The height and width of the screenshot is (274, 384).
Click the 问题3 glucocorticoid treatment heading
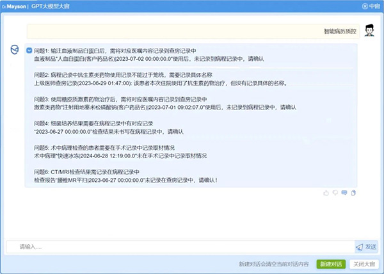tap(120, 99)
